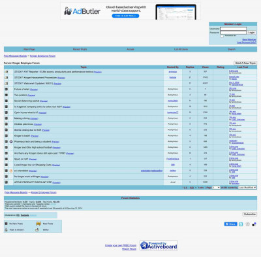
Task: Click purple topic icon on Pharmacy tech row
Action: tap(11, 142)
